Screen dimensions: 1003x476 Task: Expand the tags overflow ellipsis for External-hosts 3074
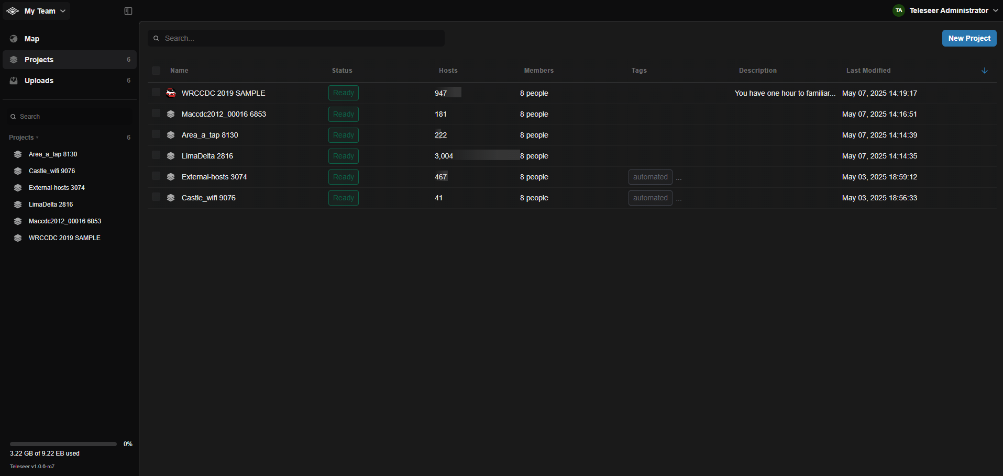[x=679, y=177]
